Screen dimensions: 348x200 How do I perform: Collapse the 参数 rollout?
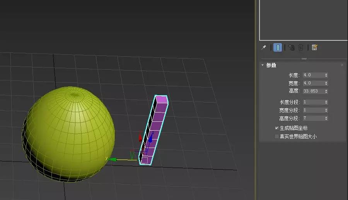point(263,65)
